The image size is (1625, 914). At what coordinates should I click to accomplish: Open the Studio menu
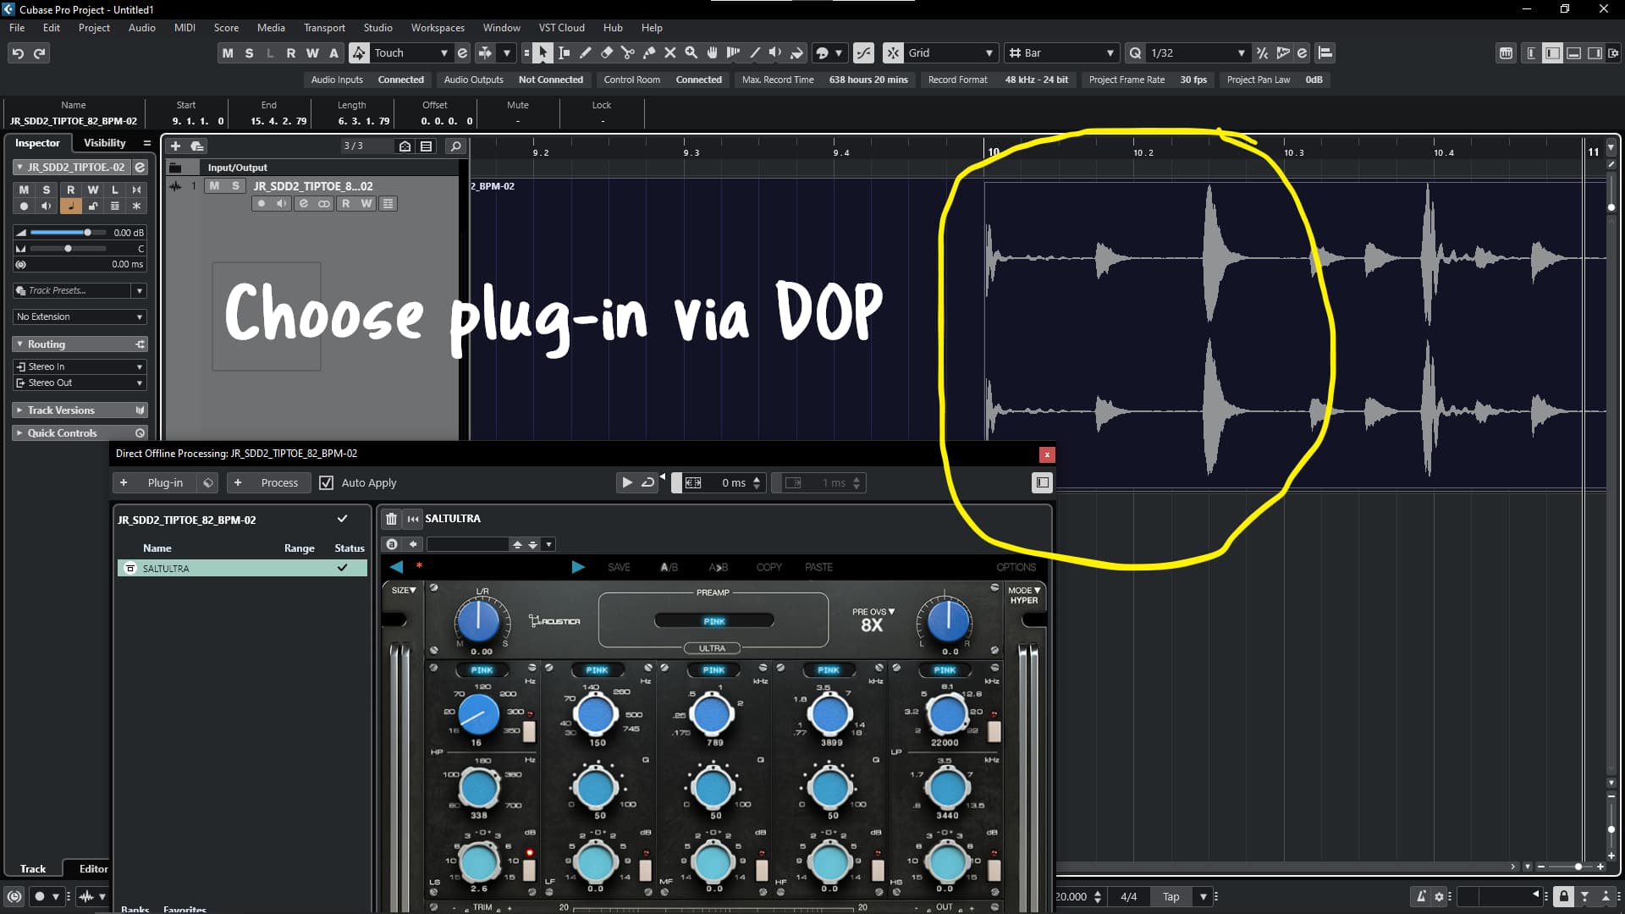377,28
